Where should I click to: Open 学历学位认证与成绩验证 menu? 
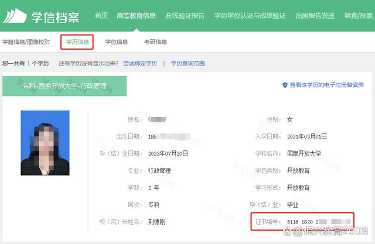(250, 16)
